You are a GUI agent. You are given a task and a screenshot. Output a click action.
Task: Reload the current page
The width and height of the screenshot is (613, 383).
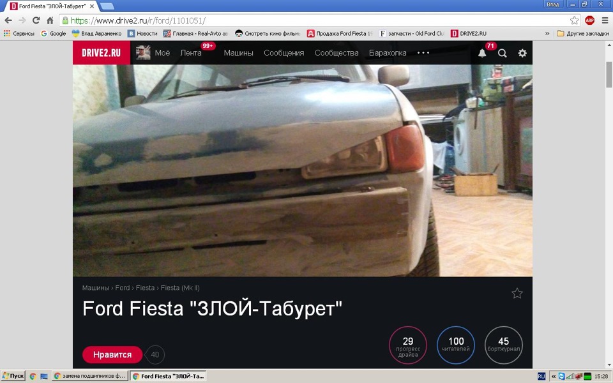click(x=36, y=20)
